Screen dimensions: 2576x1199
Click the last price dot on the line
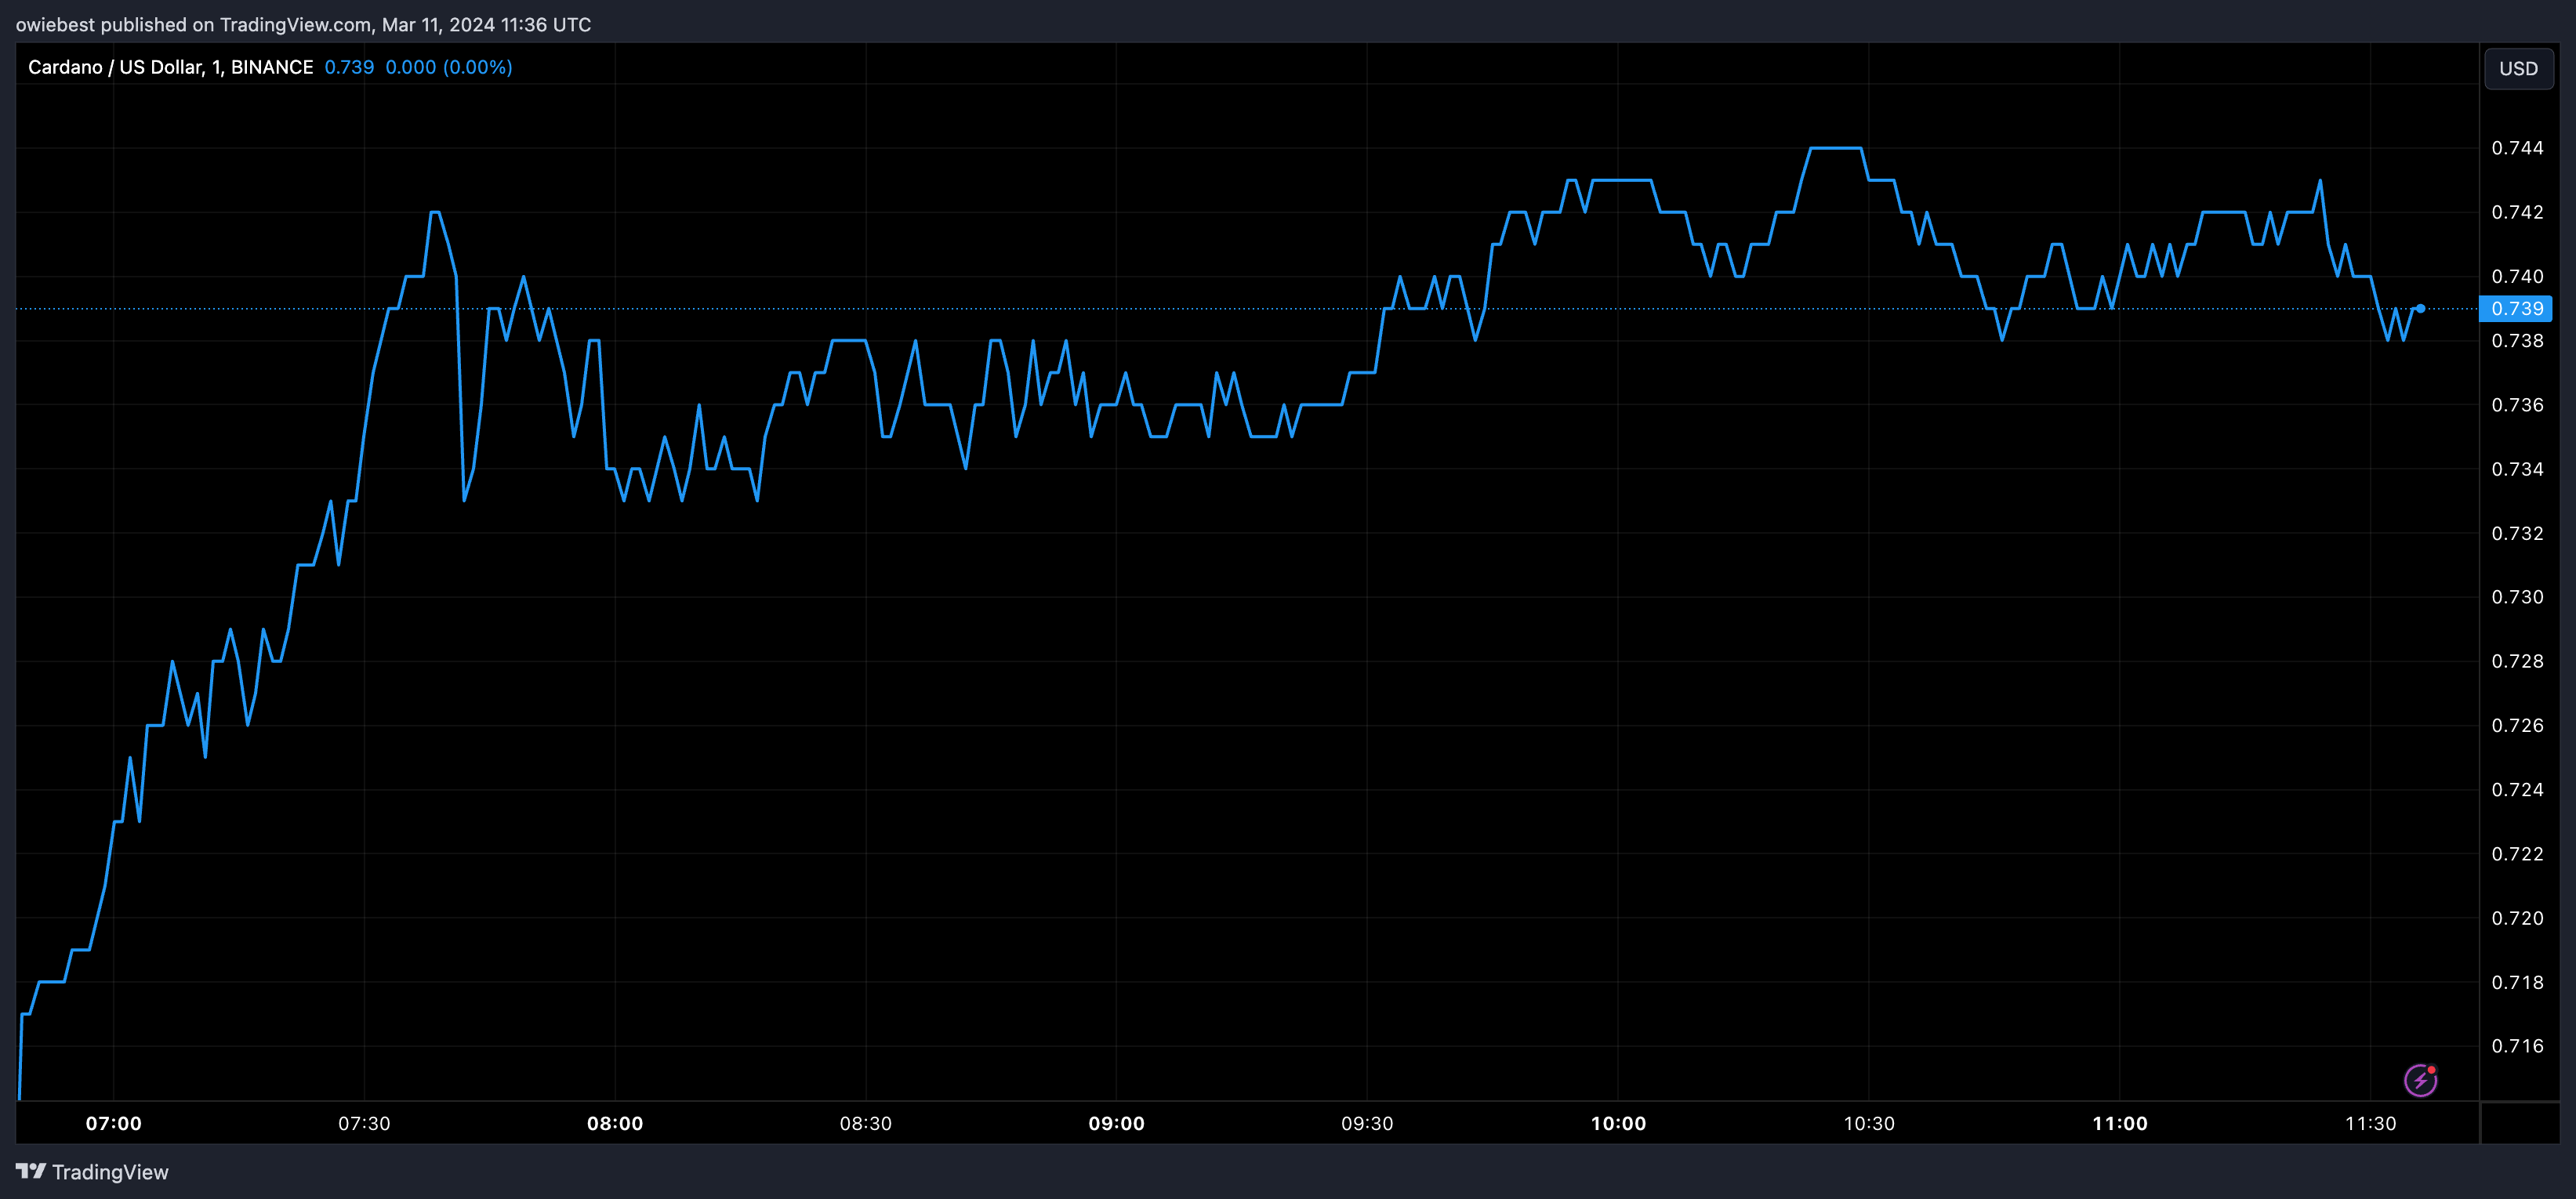pos(2420,309)
